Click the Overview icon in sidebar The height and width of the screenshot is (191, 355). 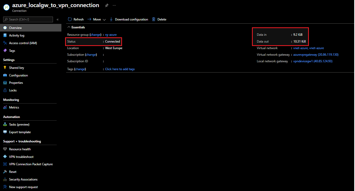pos(5,28)
